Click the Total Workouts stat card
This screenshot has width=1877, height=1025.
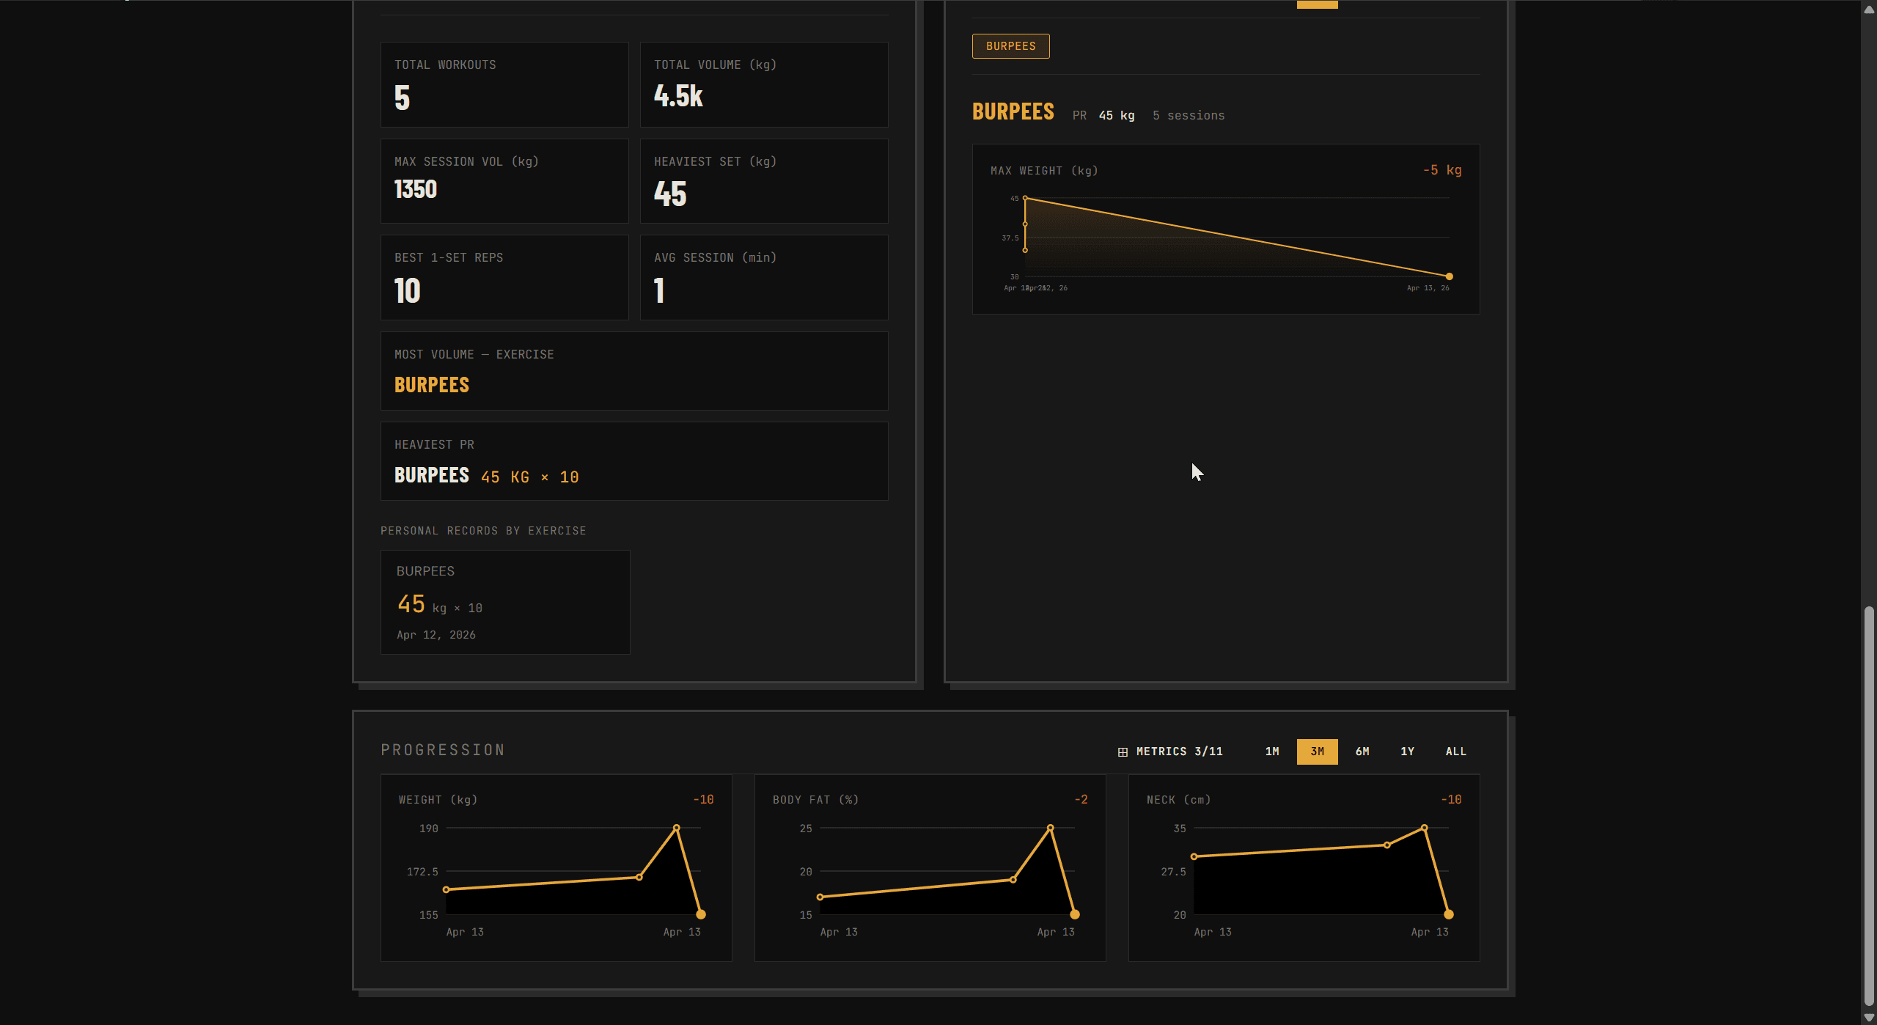(x=504, y=84)
